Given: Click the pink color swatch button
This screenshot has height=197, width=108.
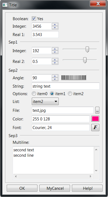Looking at the screenshot, I should pos(95,119).
